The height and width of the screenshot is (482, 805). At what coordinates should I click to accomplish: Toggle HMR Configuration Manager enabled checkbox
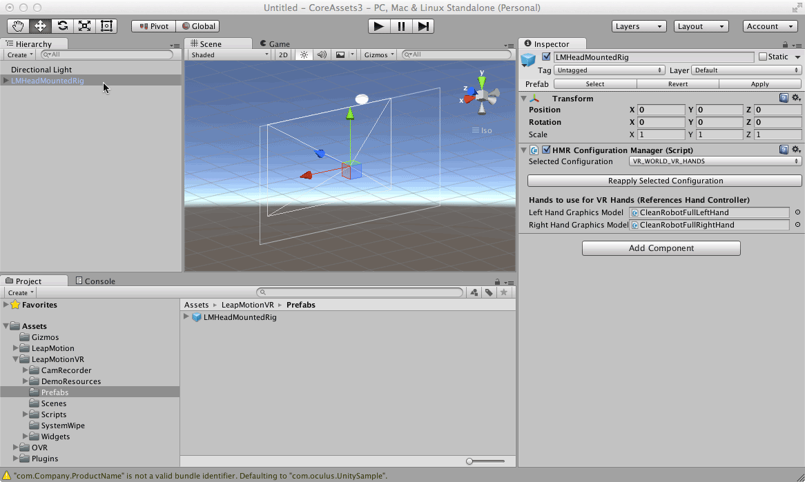pos(546,150)
